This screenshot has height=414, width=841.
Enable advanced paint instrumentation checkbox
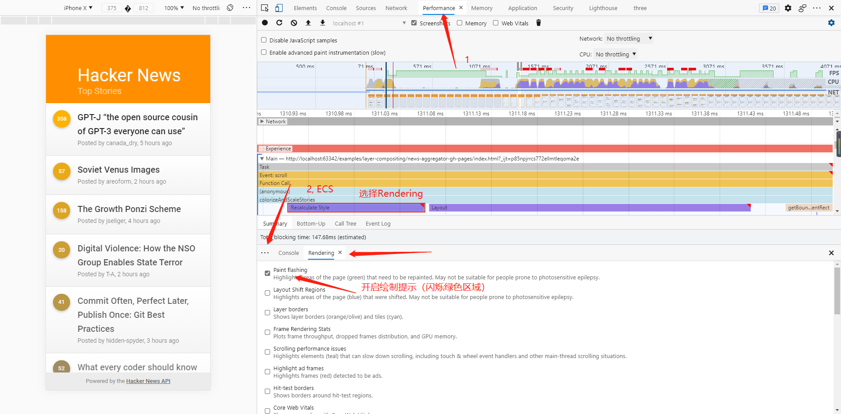tap(264, 52)
